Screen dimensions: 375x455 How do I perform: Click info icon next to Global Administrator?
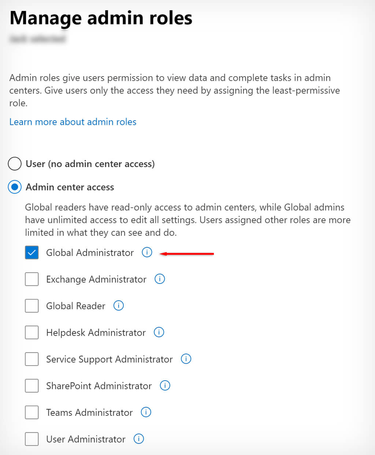click(x=147, y=252)
